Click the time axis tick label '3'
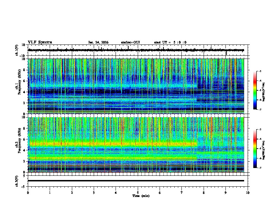Screen dimensions: 279x216 [x=94, y=193]
